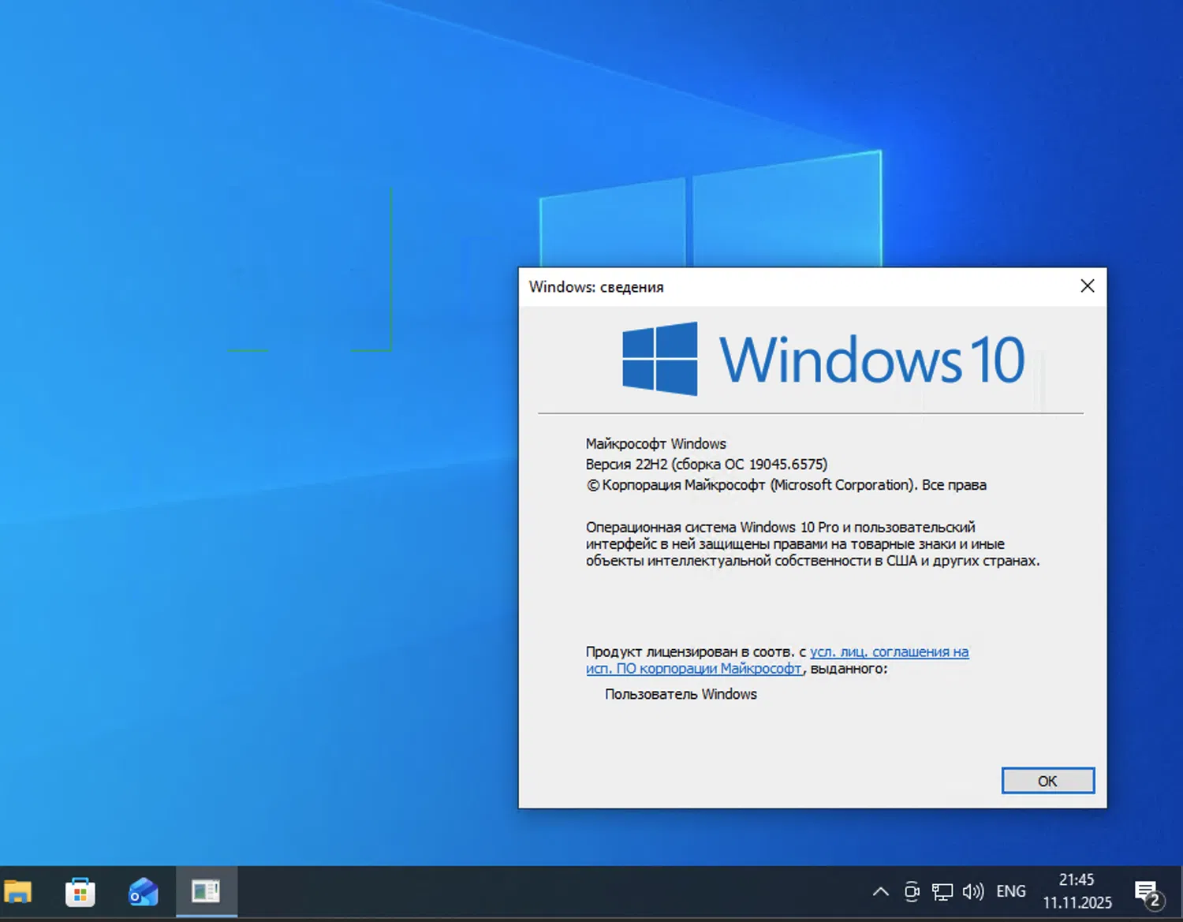
Task: Open the ENG input method menu
Action: [x=1011, y=891]
